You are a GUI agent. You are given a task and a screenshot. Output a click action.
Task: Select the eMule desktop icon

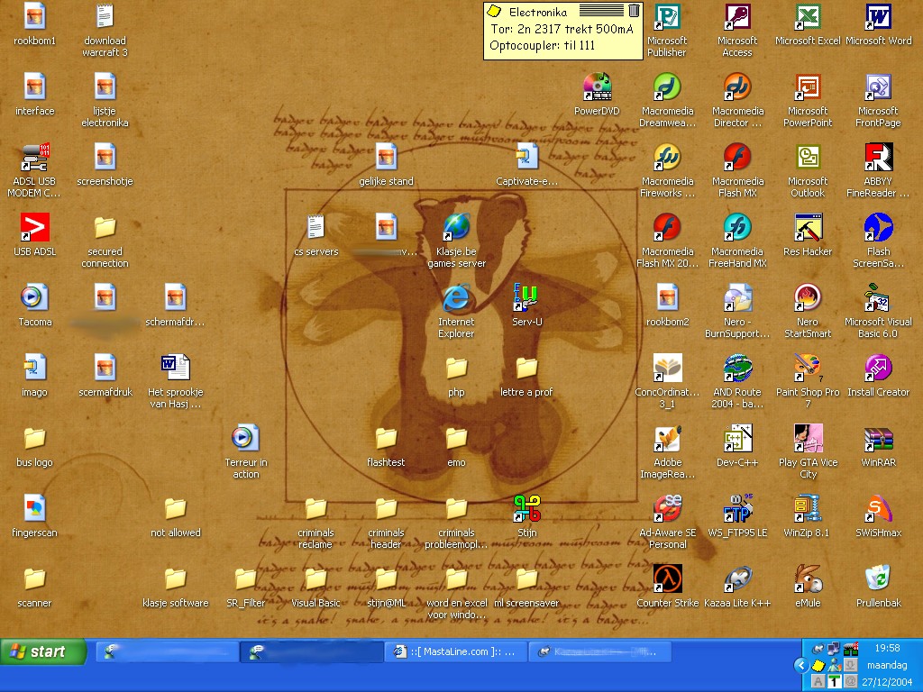tap(808, 580)
